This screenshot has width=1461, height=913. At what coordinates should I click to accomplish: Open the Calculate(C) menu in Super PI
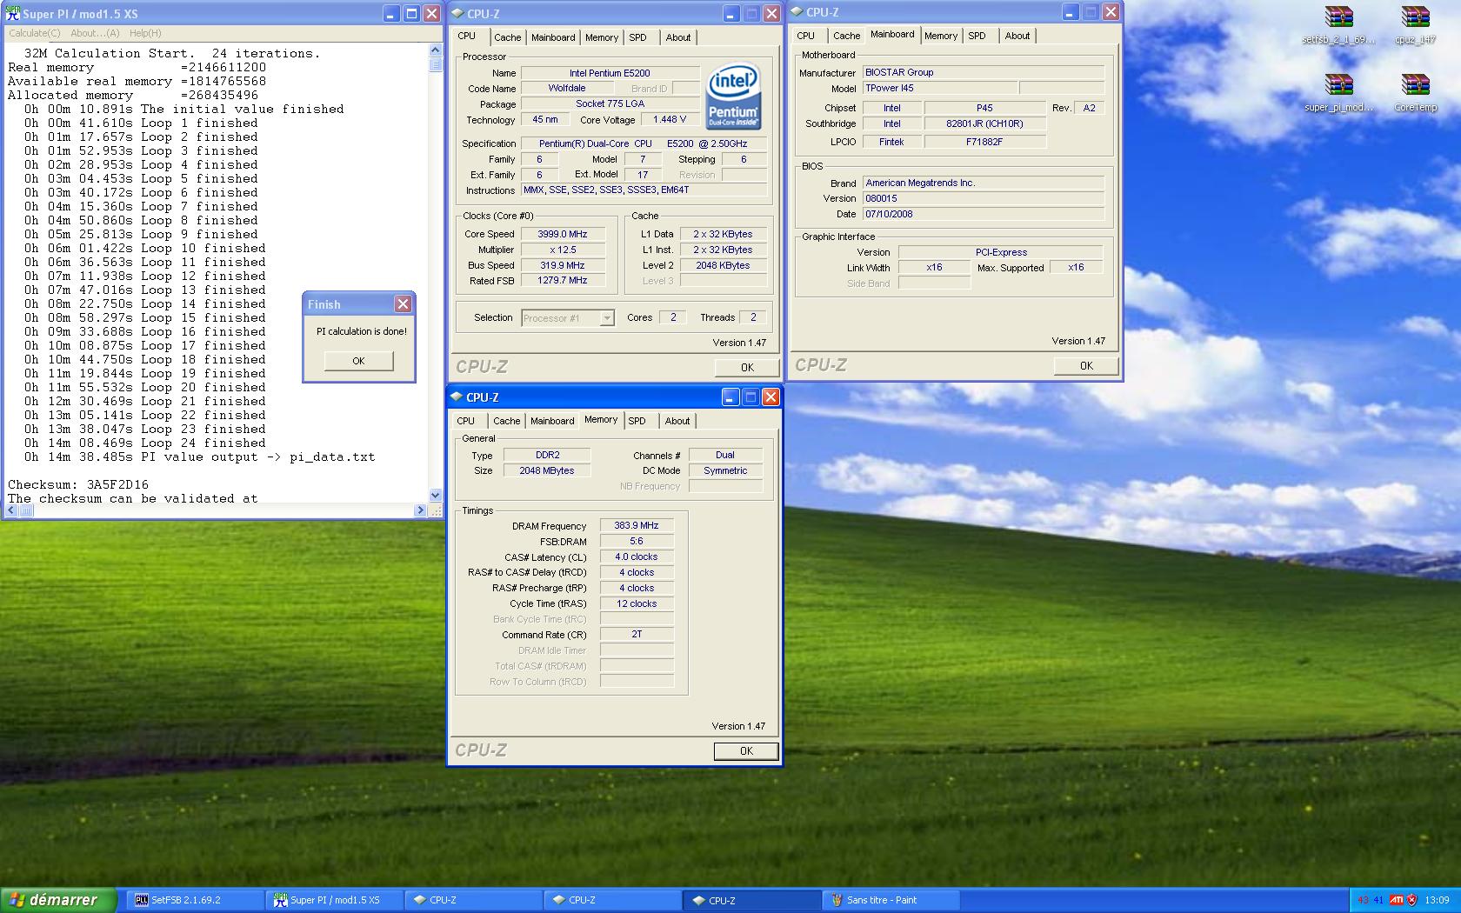(35, 33)
